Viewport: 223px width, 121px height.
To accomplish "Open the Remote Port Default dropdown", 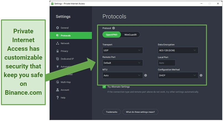I will (123, 63).
